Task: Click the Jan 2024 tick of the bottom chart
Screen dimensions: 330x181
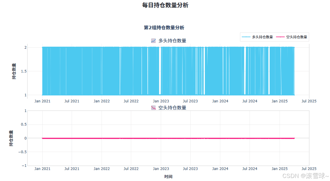Action: pyautogui.click(x=220, y=169)
